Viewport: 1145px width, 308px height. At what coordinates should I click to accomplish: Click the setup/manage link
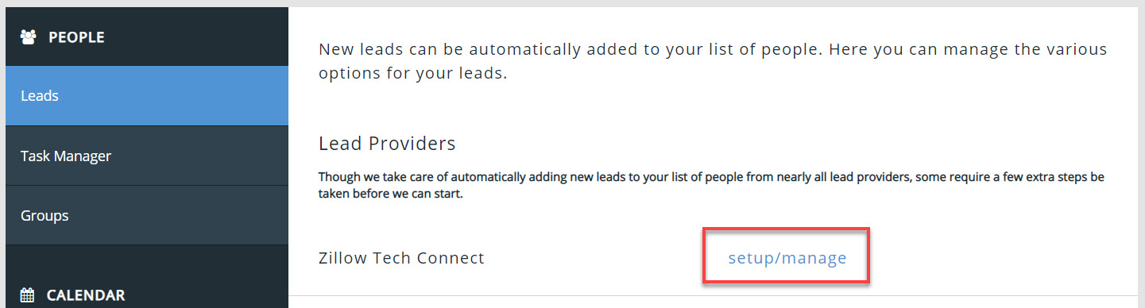point(787,258)
